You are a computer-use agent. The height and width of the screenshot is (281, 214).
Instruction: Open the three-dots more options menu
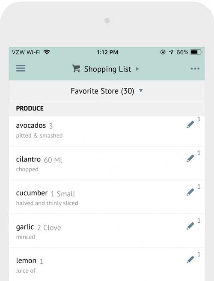click(195, 69)
